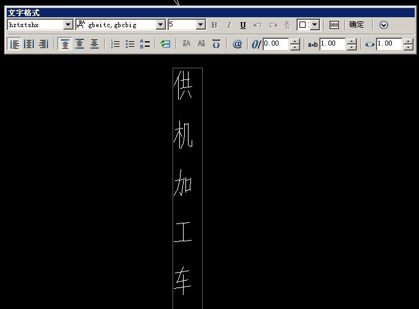Click the width factor oval icon
The image size is (419, 309).
point(370,44)
